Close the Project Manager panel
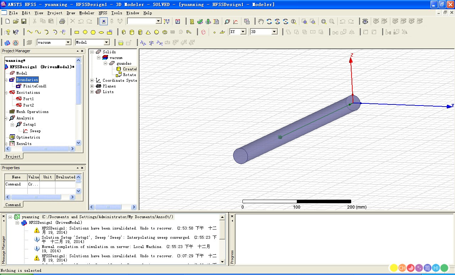 coord(82,51)
